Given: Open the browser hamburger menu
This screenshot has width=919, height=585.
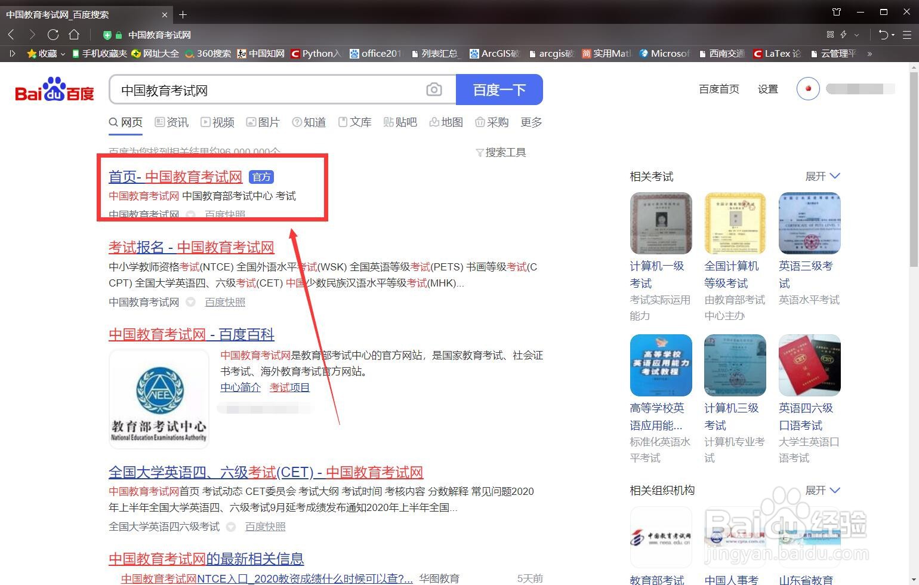Looking at the screenshot, I should click(907, 35).
